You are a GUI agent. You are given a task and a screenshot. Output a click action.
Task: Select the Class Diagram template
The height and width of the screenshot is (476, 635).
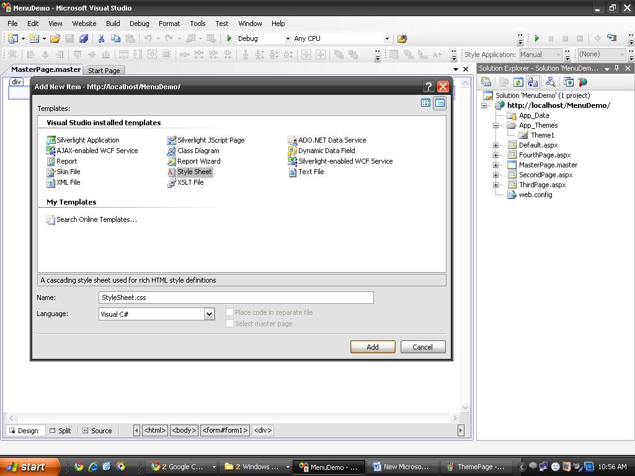pos(193,151)
